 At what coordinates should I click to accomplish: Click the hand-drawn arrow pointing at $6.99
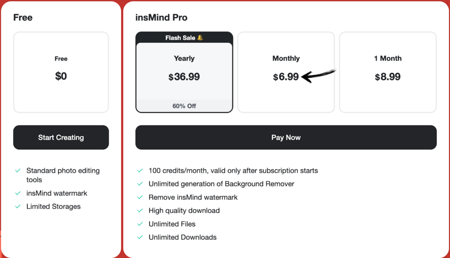pos(319,75)
